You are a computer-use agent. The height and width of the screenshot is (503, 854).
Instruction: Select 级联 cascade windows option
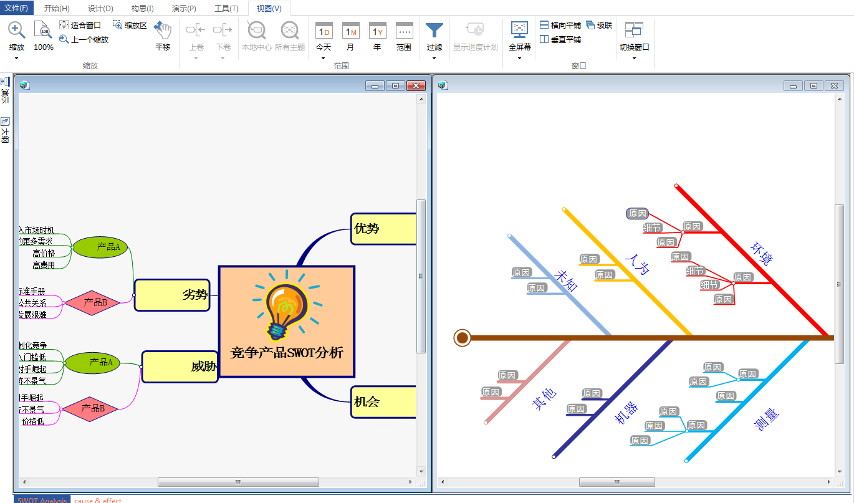[x=590, y=25]
